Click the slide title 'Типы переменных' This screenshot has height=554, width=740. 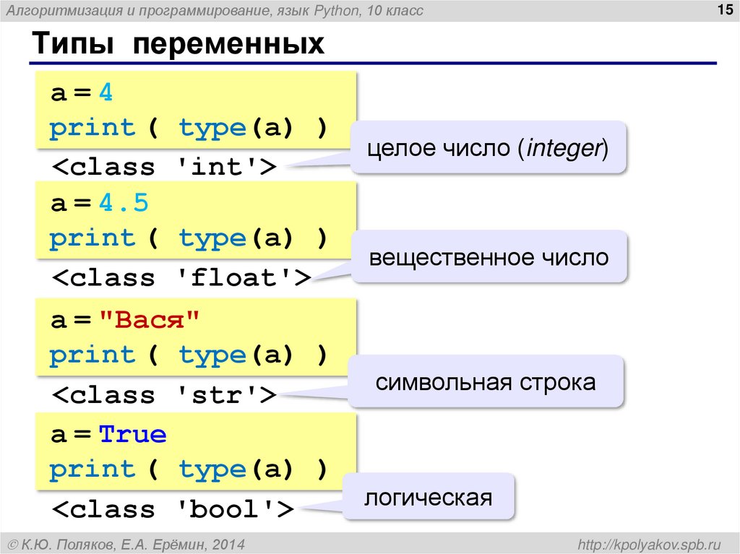click(177, 46)
